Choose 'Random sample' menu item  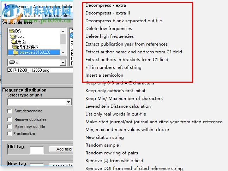(102, 145)
